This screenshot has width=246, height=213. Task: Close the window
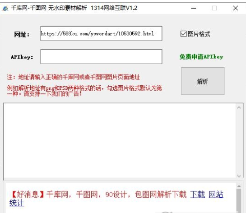[x=235, y=8]
